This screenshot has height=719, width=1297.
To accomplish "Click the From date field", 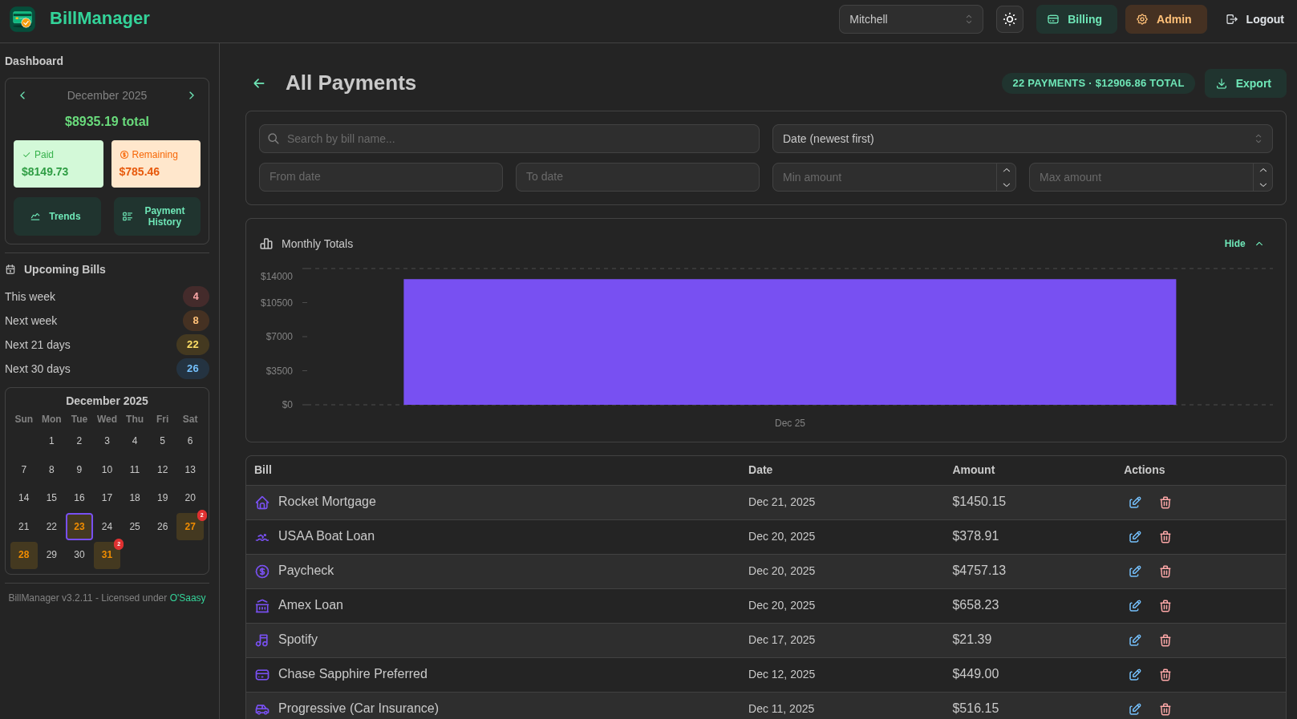I will coord(381,177).
